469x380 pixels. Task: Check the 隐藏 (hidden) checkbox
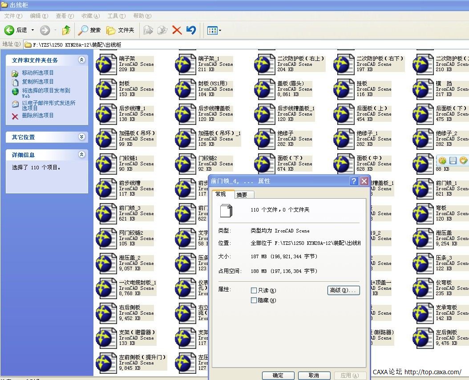[x=254, y=300]
